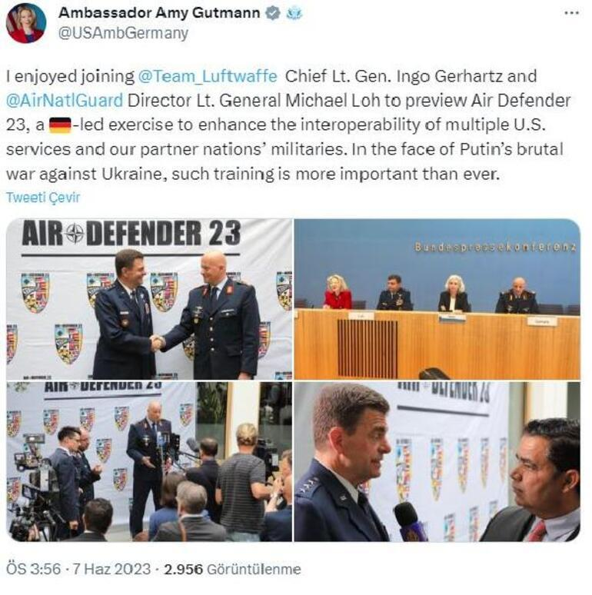Viewport: 592px width, 595px height.
Task: Click the Ambassador Amy Gutmann display name
Action: coord(159,13)
